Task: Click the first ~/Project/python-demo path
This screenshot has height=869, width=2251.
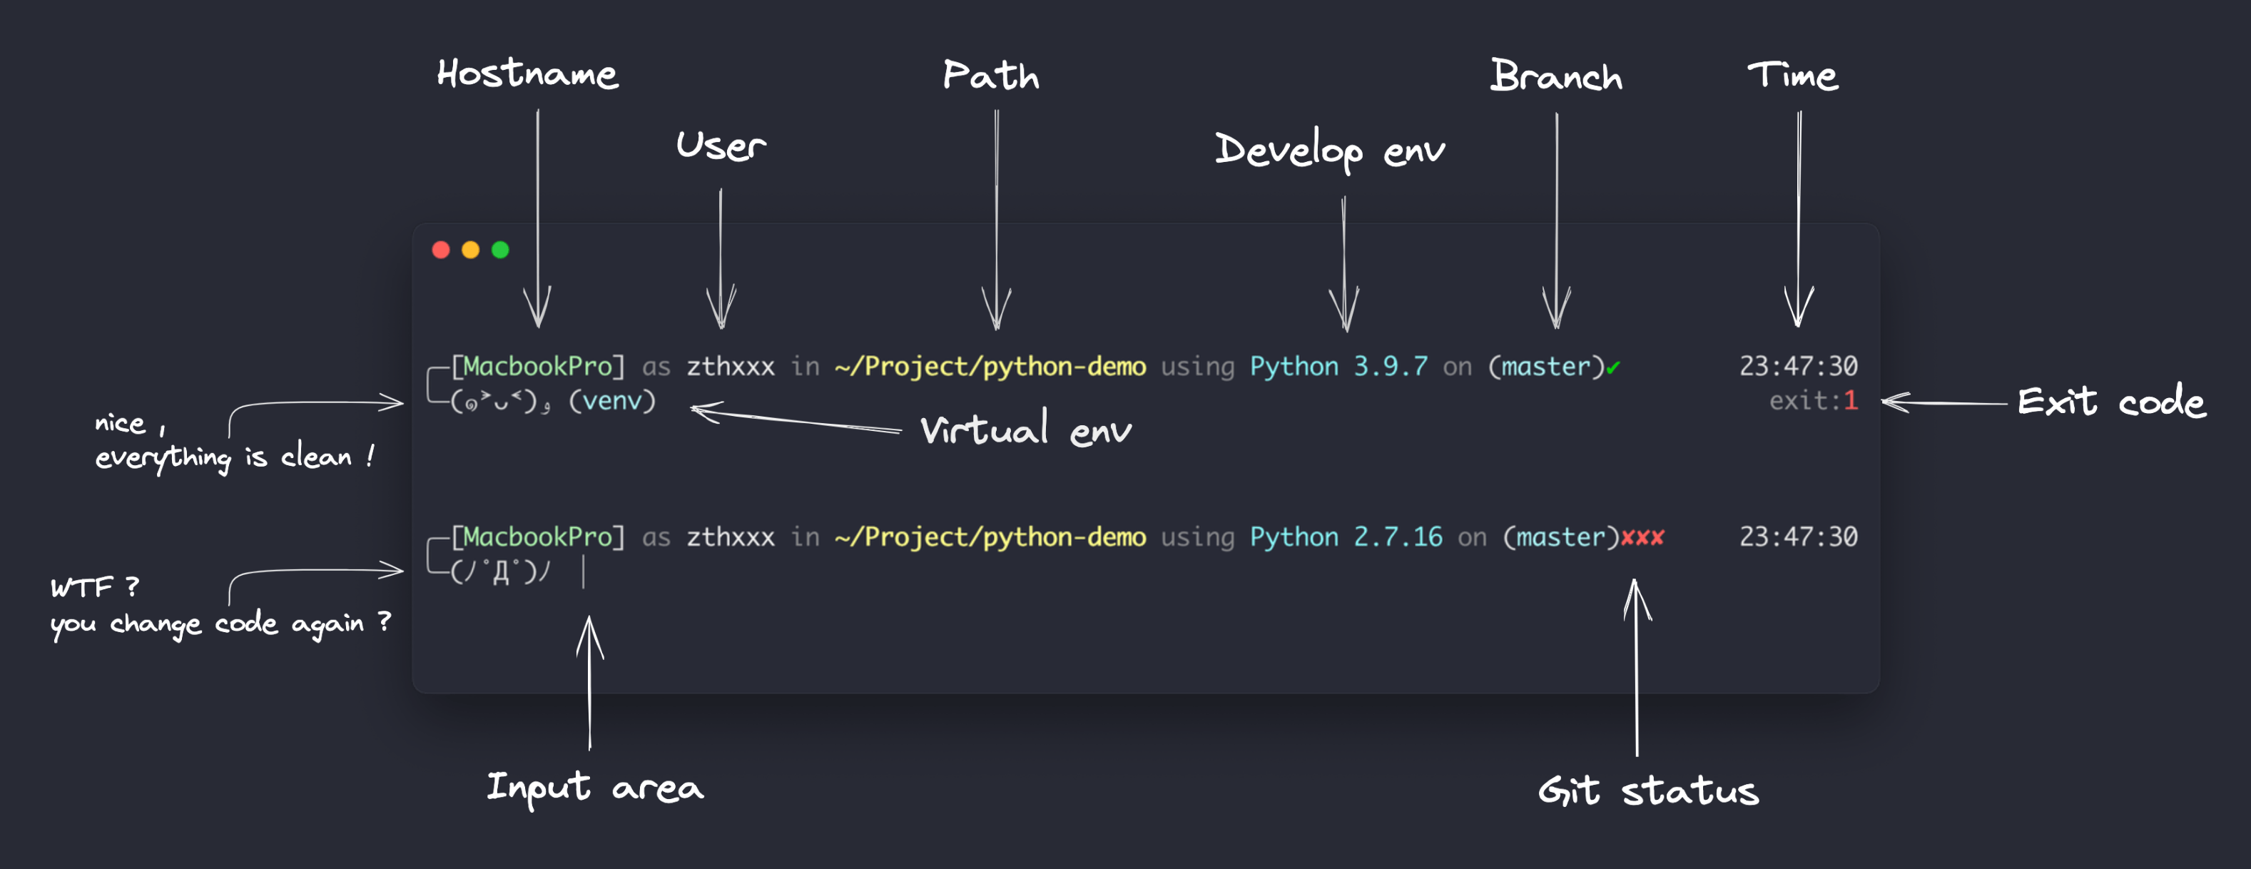Action: [x=989, y=366]
